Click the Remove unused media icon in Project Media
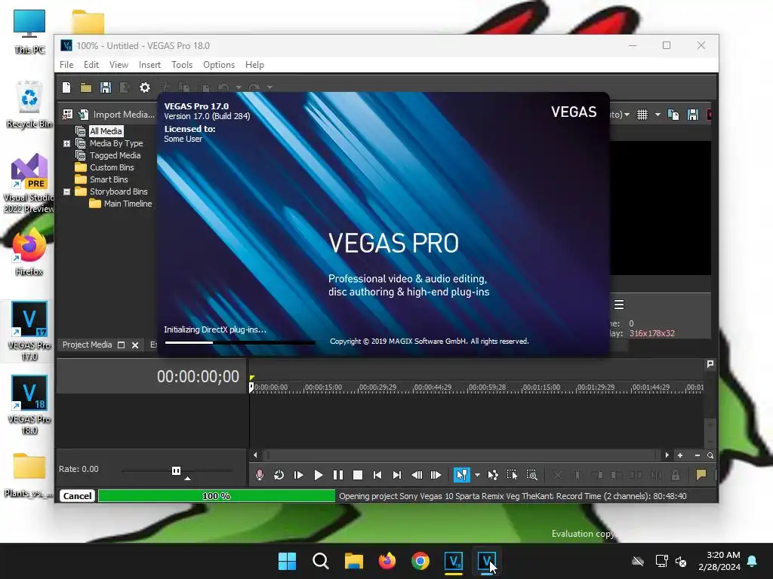This screenshot has width=773, height=579. [67, 115]
